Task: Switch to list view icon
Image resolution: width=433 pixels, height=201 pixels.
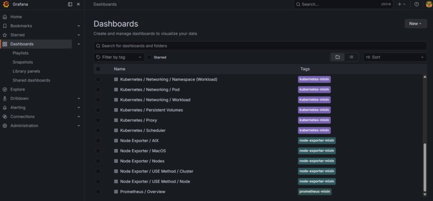Action: 351,57
